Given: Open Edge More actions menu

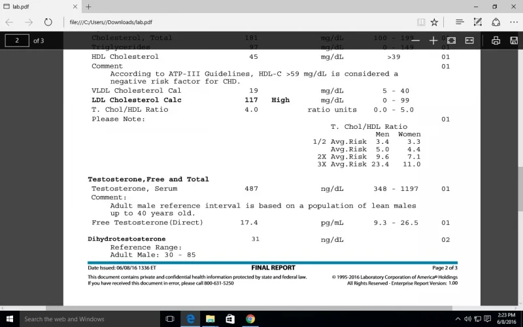Looking at the screenshot, I should [514, 22].
